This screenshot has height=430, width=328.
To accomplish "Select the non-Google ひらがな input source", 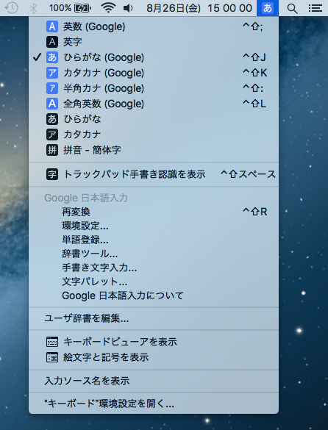I will [x=154, y=119].
